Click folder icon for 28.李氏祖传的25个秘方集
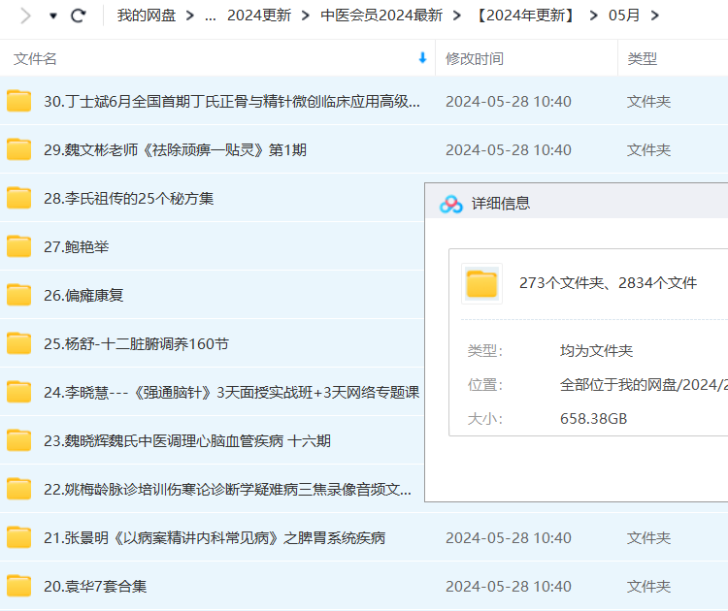 point(19,198)
